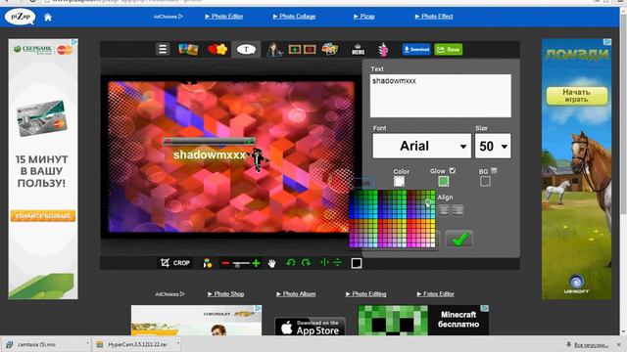Open the Arial font dropdown
The height and width of the screenshot is (352, 627).
tap(421, 146)
